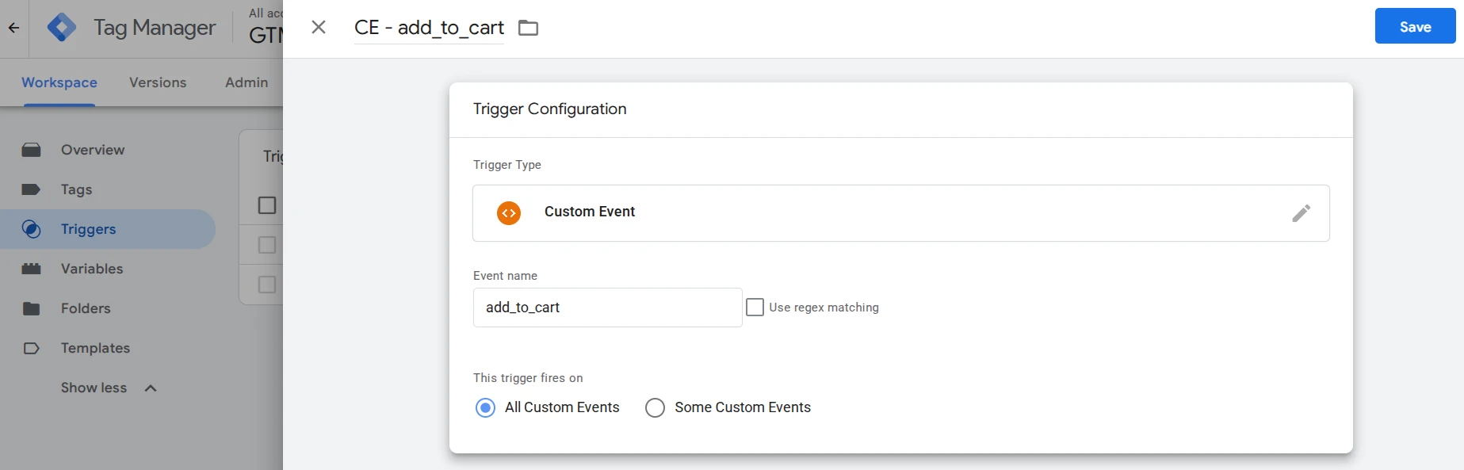Click the Templates sidebar icon
Image resolution: width=1464 pixels, height=470 pixels.
(x=32, y=348)
